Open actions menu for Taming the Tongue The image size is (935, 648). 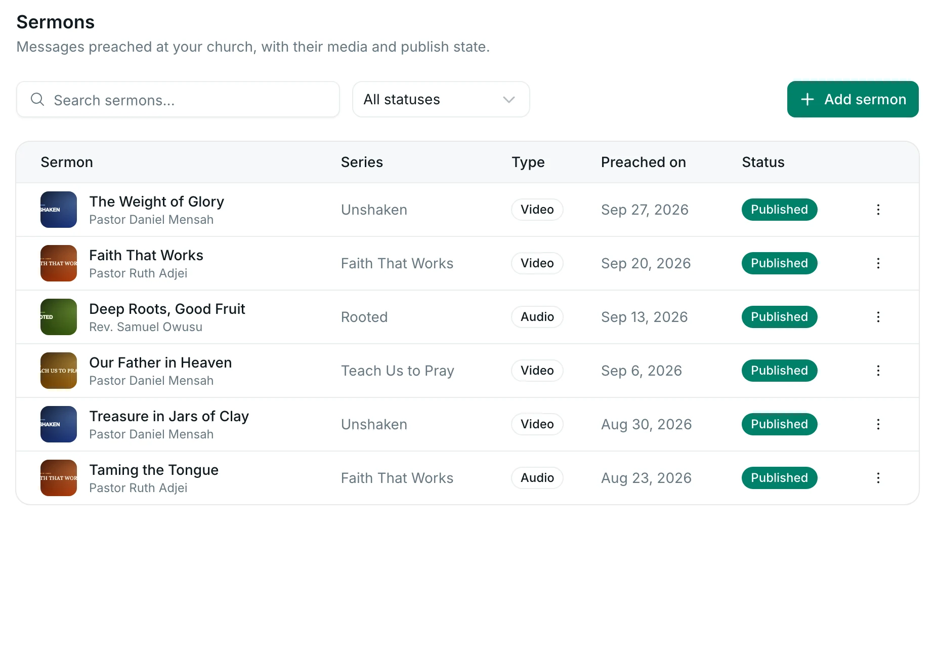(x=878, y=478)
